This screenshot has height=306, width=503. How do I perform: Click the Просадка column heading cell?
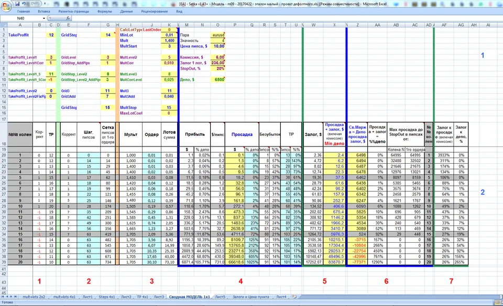[242, 134]
